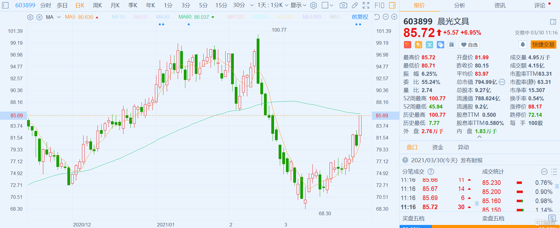This screenshot has height=228, width=560.
Task: Toggle the left sidebar panel icon
Action: coord(6,5)
